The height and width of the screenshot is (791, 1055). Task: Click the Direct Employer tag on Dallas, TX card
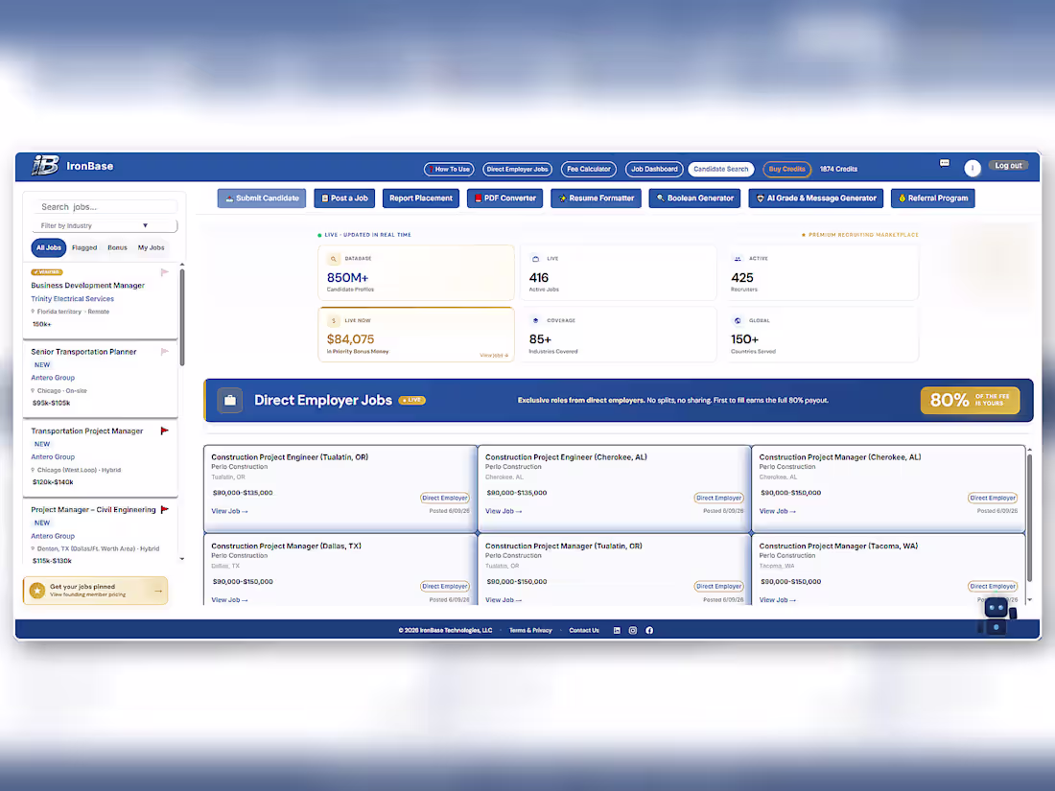coord(444,587)
